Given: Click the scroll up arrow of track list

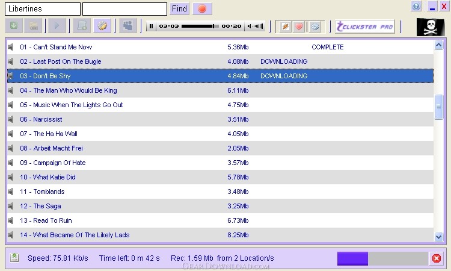Looking at the screenshot, I should click(x=438, y=45).
